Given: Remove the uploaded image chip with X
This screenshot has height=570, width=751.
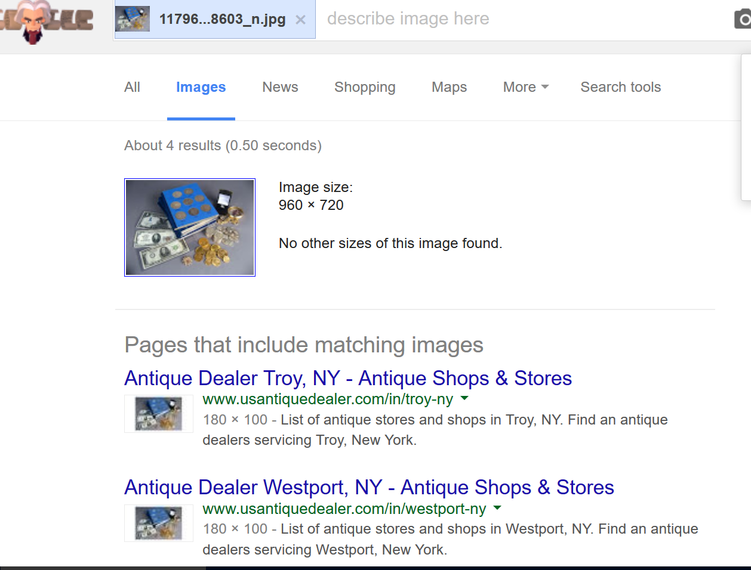Looking at the screenshot, I should pos(300,20).
